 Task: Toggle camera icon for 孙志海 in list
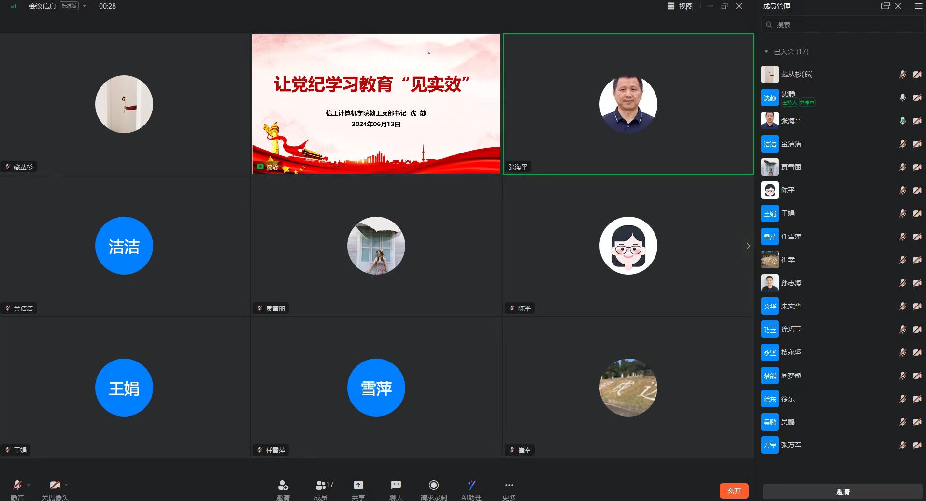[917, 283]
